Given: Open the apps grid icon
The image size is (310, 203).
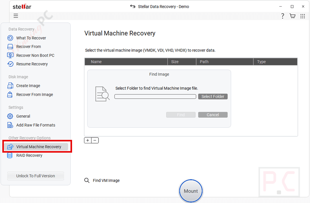Looking at the screenshot, I should (303, 16).
